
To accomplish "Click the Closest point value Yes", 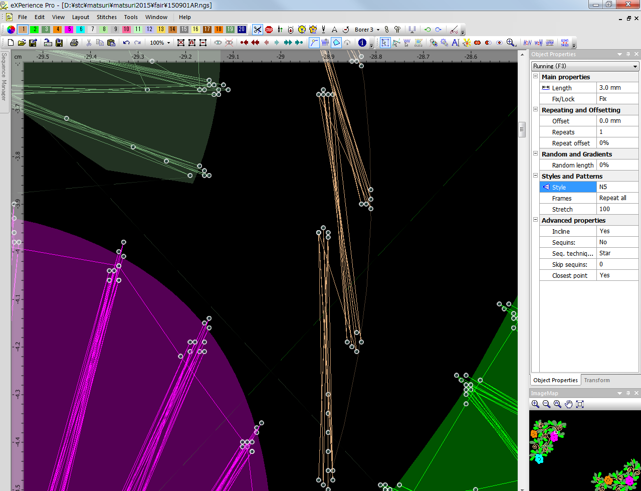I will coord(617,275).
